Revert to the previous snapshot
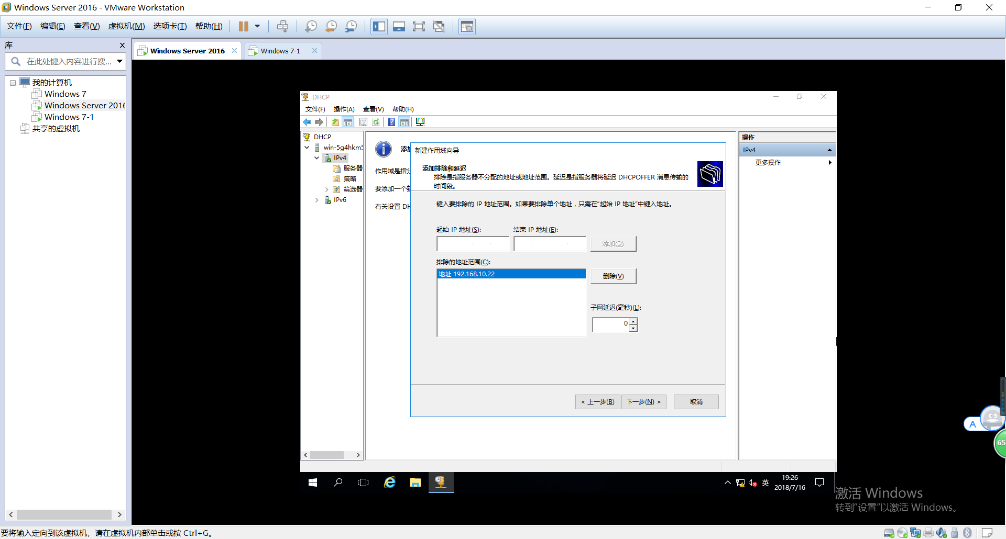Screen dimensions: 1006x539 click(331, 26)
